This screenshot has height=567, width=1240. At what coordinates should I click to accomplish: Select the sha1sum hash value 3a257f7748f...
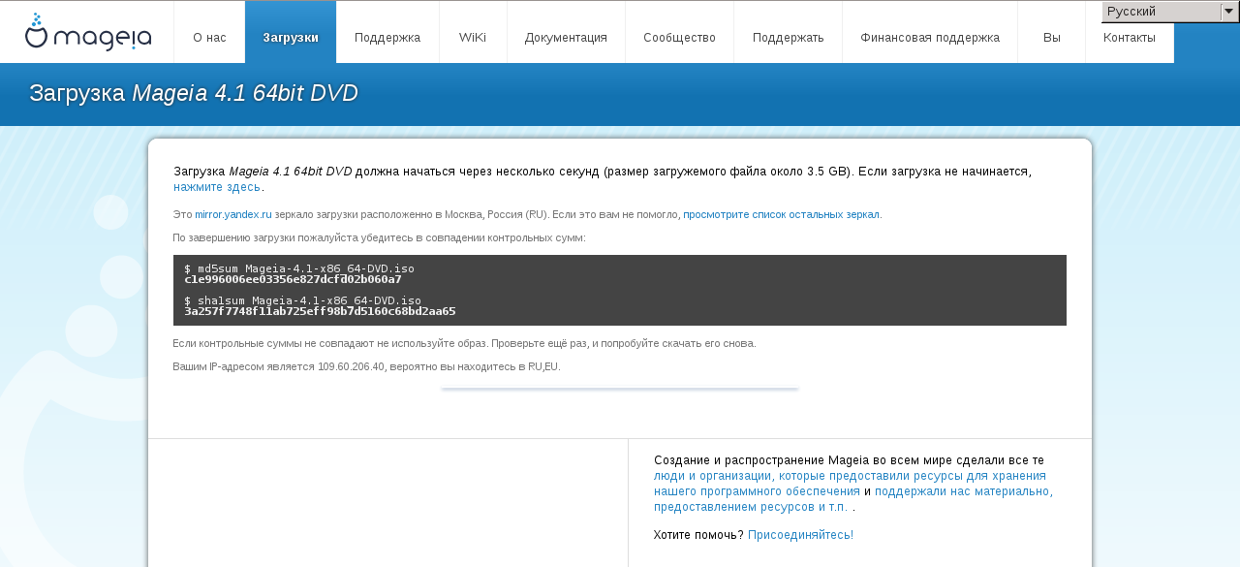[x=320, y=312]
